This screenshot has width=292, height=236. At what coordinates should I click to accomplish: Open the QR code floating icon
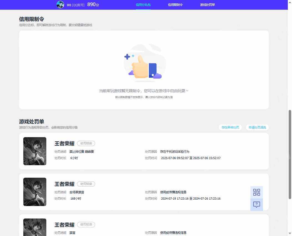[257, 192]
